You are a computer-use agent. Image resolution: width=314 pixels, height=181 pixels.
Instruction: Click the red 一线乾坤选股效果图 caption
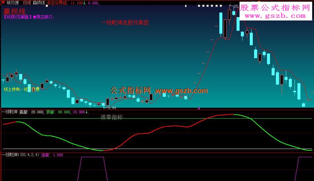click(125, 22)
